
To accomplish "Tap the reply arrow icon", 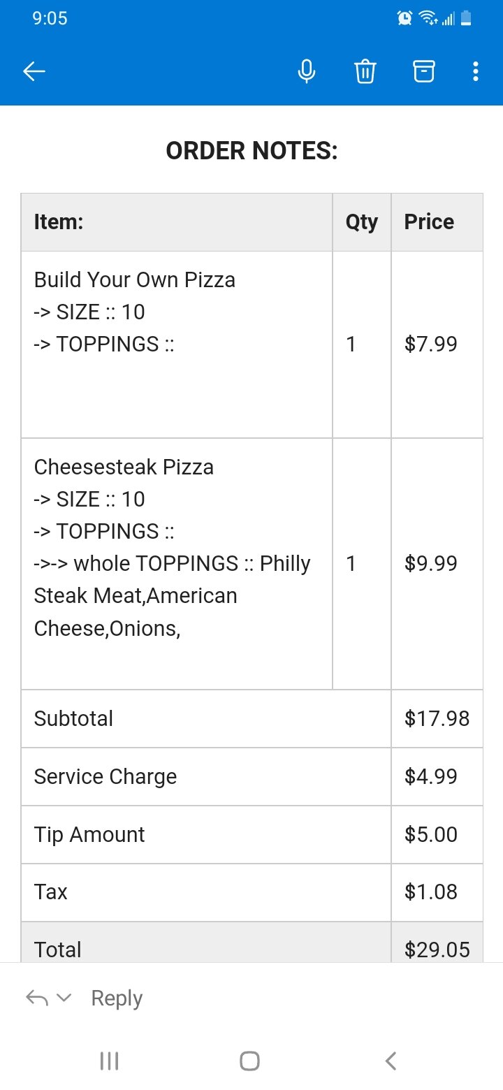I will coord(36,998).
